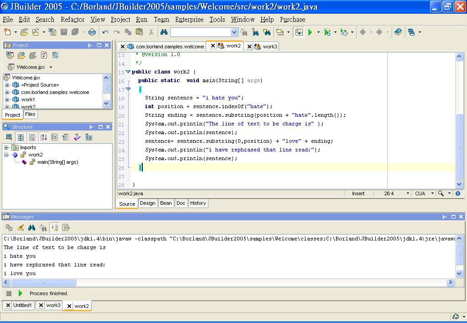Image resolution: width=467 pixels, height=323 pixels.
Task: Click the Back navigation arrow icon
Action: point(363,32)
